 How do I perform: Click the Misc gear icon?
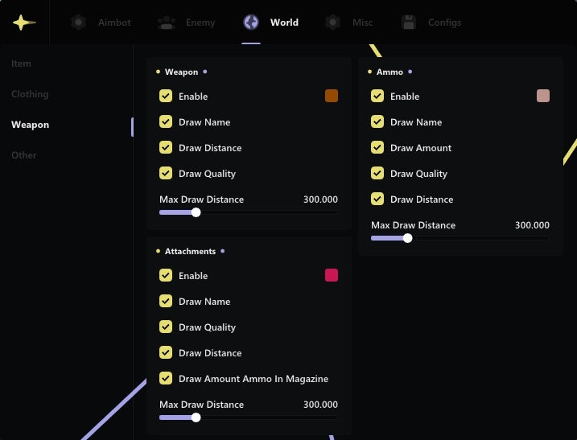coord(333,23)
